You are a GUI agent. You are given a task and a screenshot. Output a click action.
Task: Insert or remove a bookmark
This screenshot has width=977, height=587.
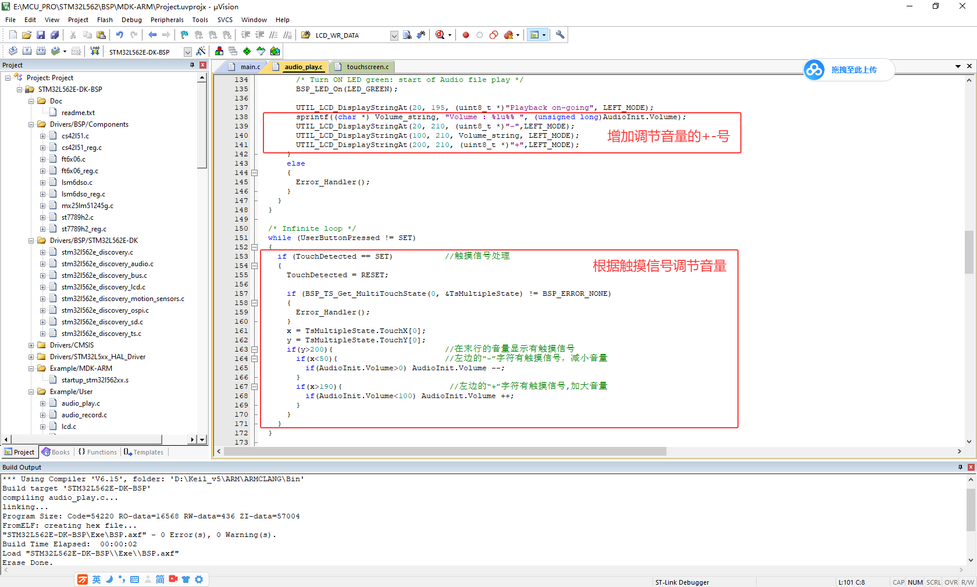(x=184, y=35)
